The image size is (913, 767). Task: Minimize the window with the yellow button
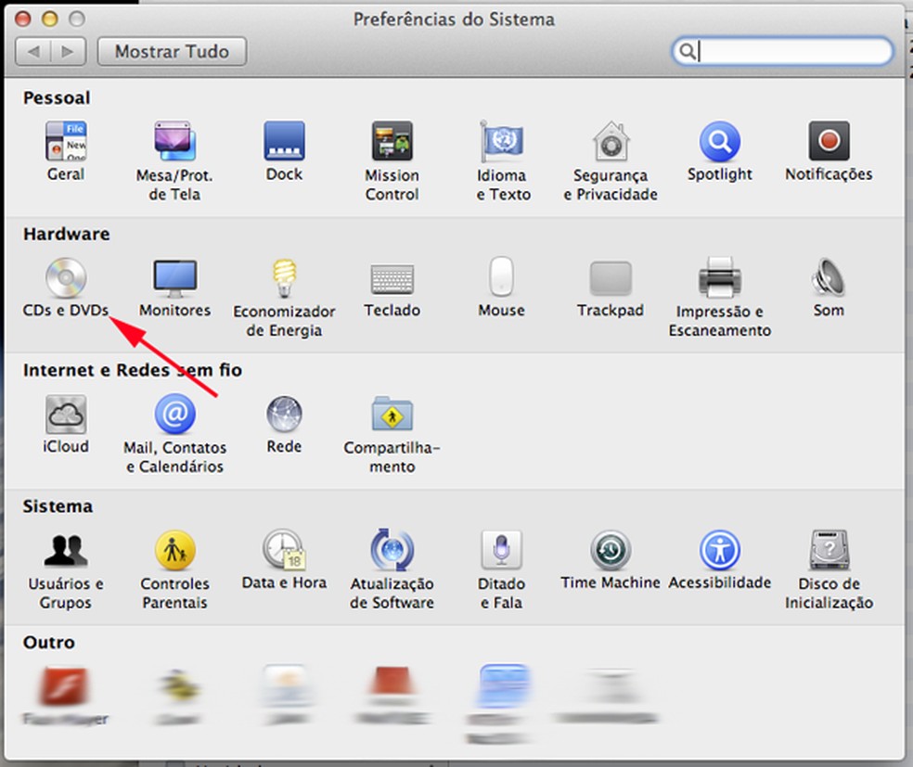50,19
